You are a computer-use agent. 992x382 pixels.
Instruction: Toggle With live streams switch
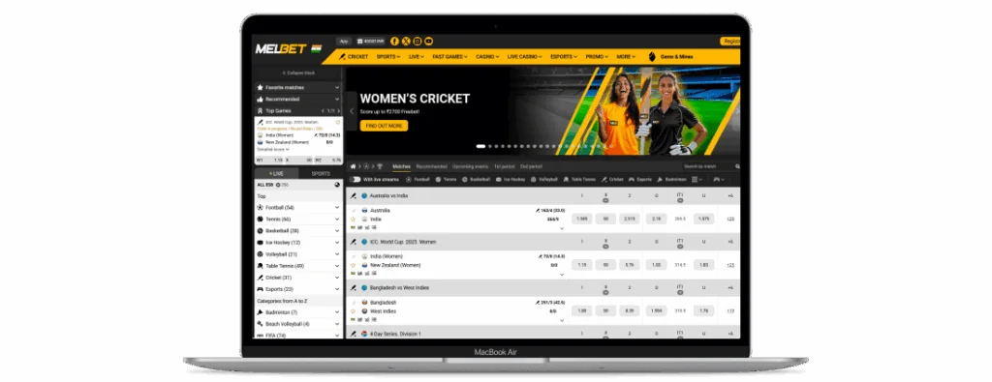point(355,179)
